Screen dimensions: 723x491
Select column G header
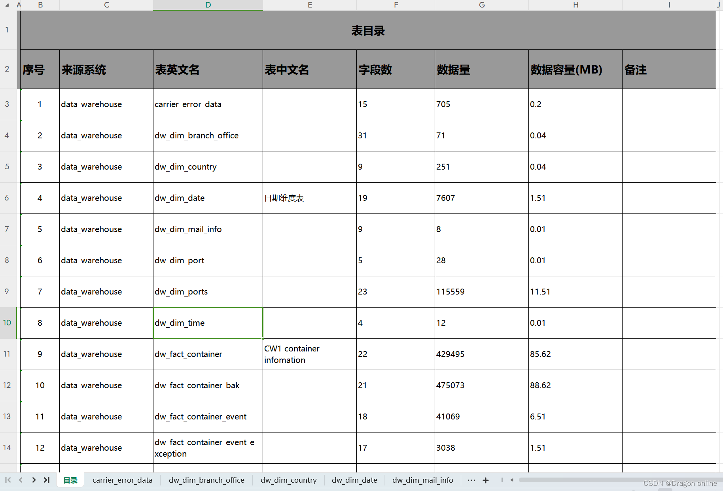482,5
